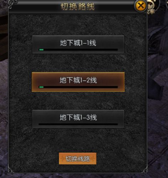Click the purple game scene beside the dialog
Viewport: 168px width, 178px height.
158,95
